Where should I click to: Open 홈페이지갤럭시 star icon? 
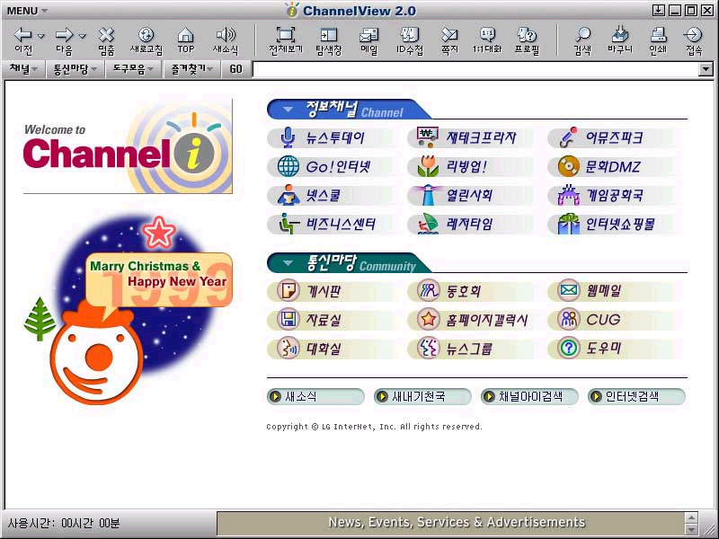click(429, 319)
